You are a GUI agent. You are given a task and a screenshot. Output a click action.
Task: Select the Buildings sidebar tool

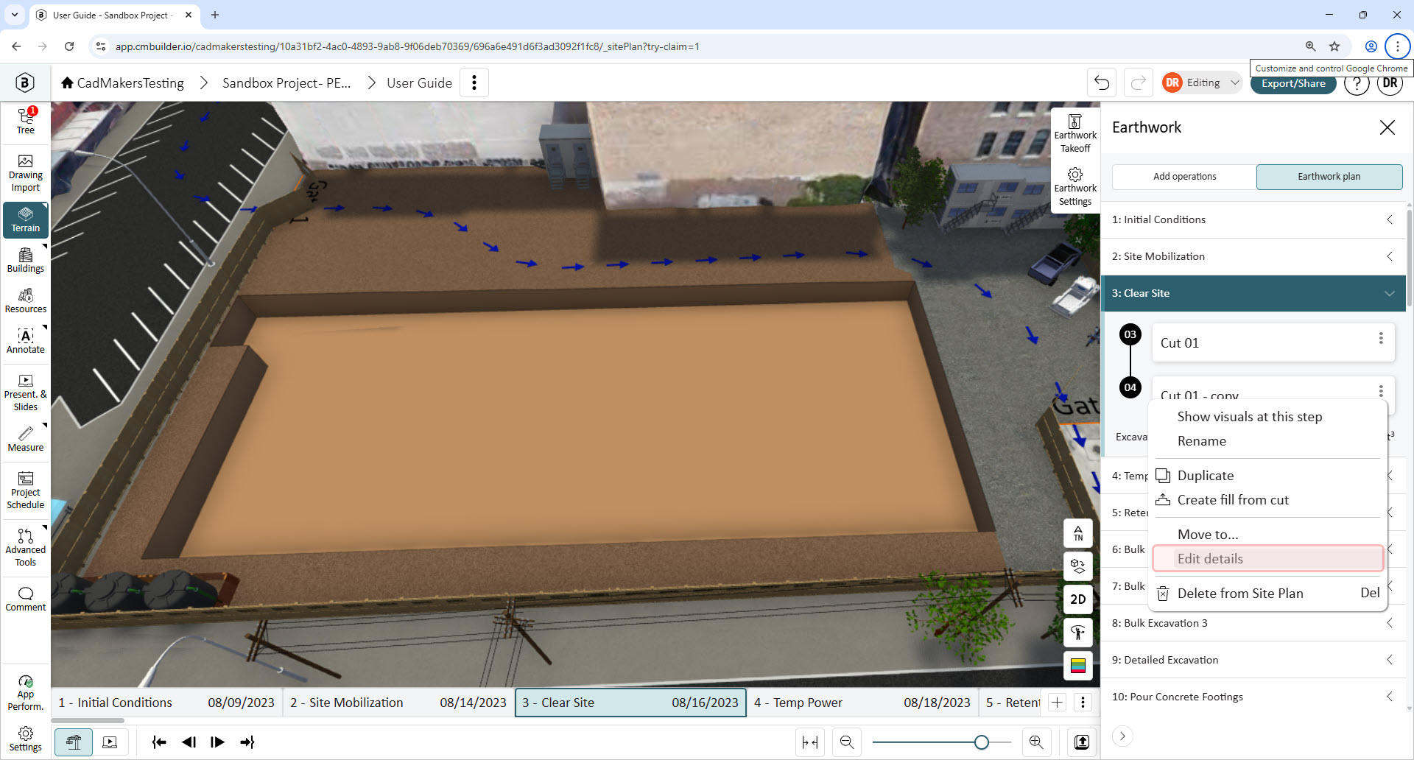coord(26,261)
